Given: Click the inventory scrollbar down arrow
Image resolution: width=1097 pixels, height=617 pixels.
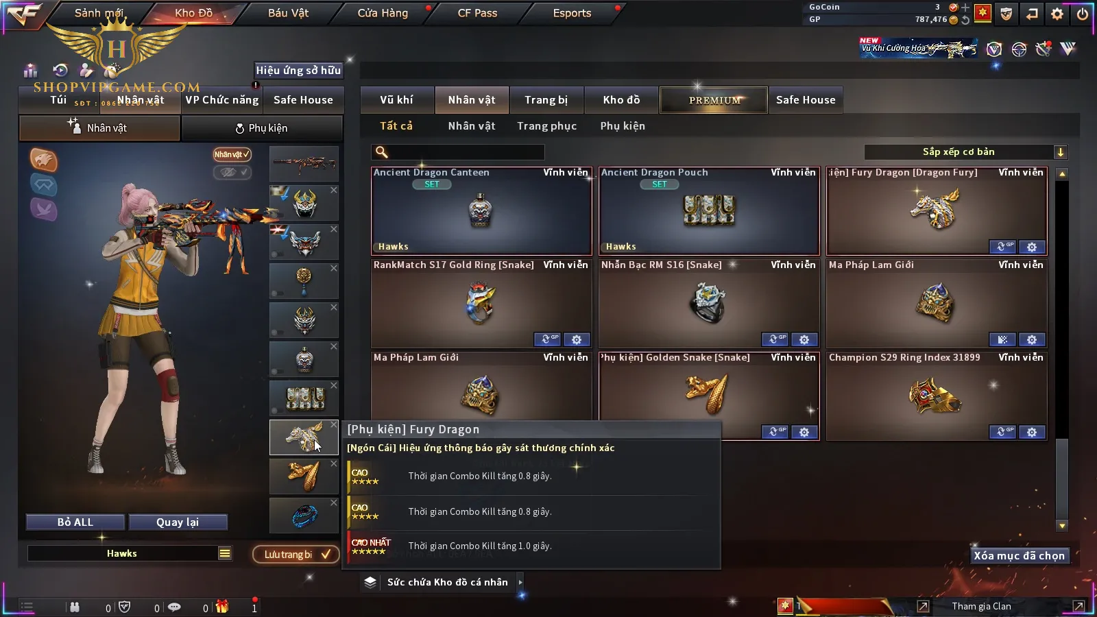Looking at the screenshot, I should [1062, 526].
